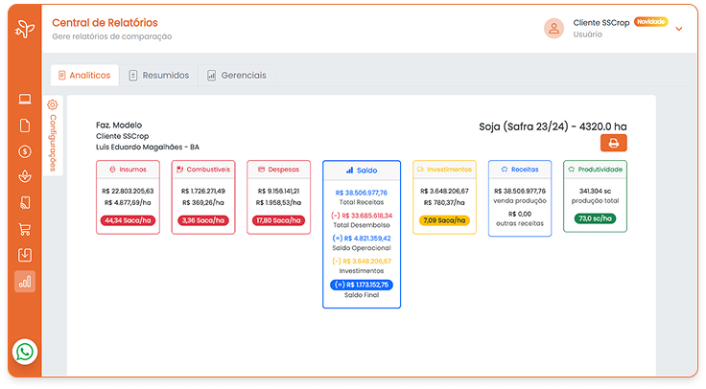Select the Saldo summary card header
706x389 pixels.
pos(362,170)
